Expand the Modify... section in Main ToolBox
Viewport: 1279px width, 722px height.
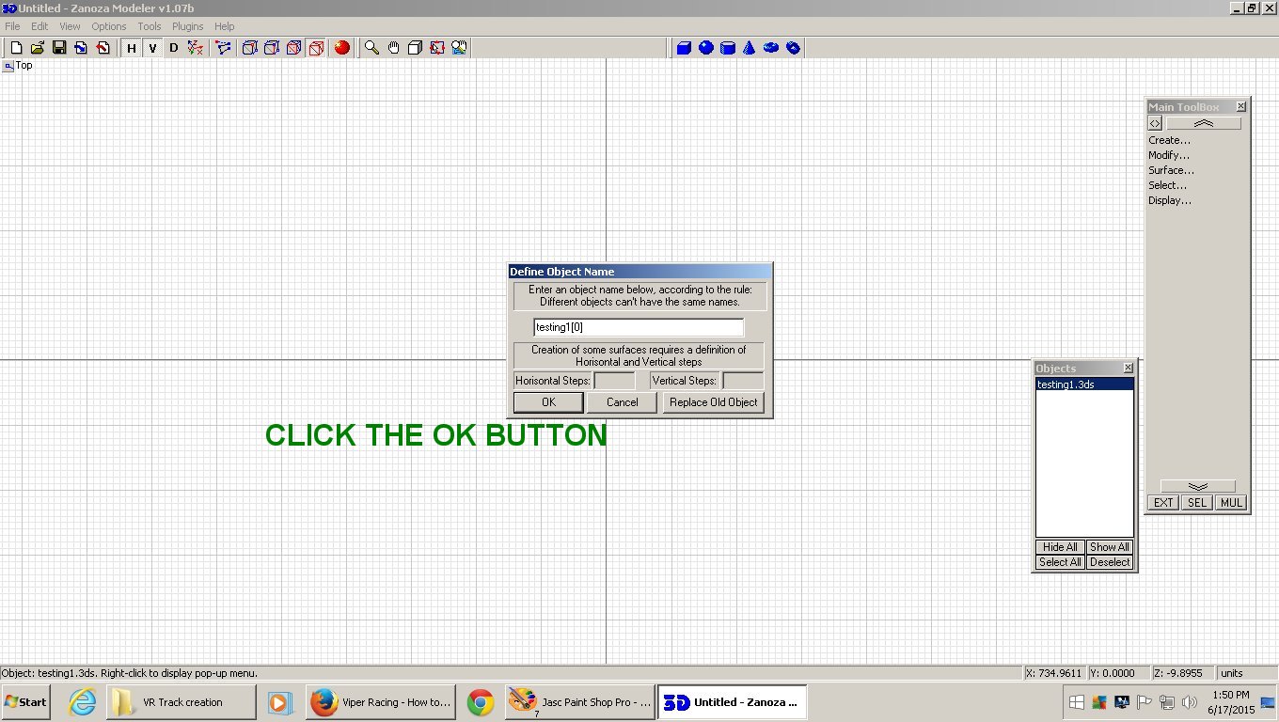point(1169,155)
